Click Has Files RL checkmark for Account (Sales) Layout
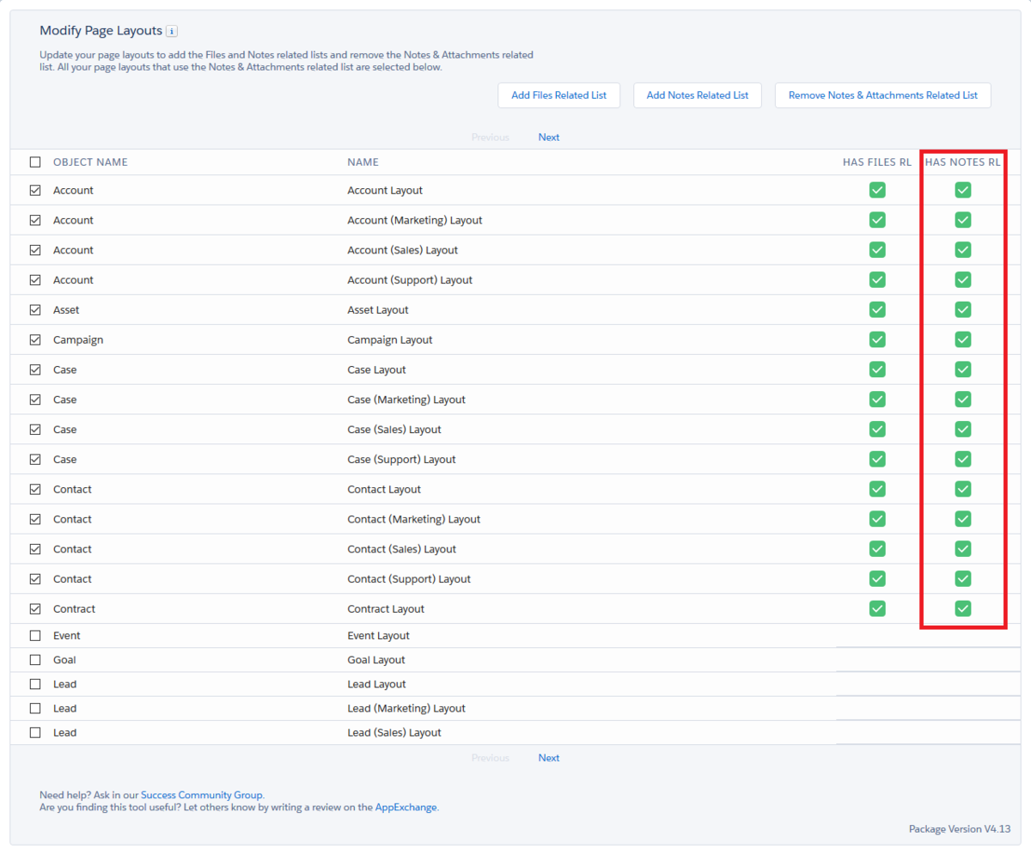Viewport: 1031px width, 855px height. point(877,250)
